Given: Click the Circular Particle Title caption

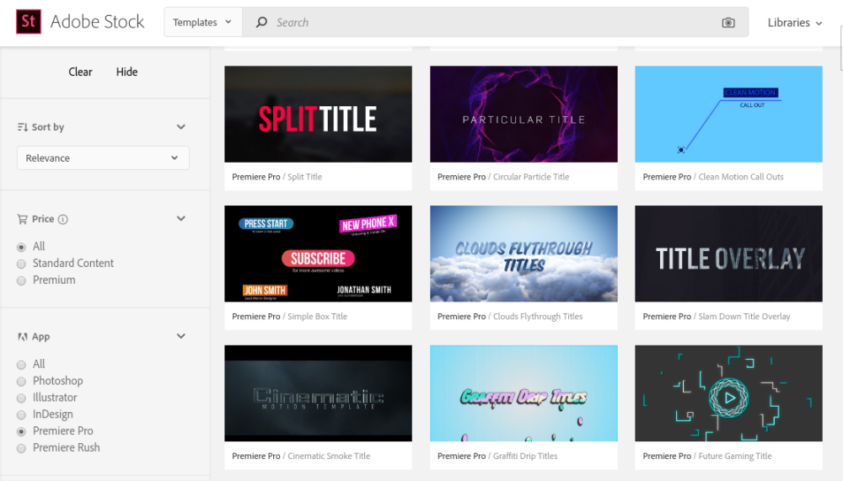Looking at the screenshot, I should 531,177.
